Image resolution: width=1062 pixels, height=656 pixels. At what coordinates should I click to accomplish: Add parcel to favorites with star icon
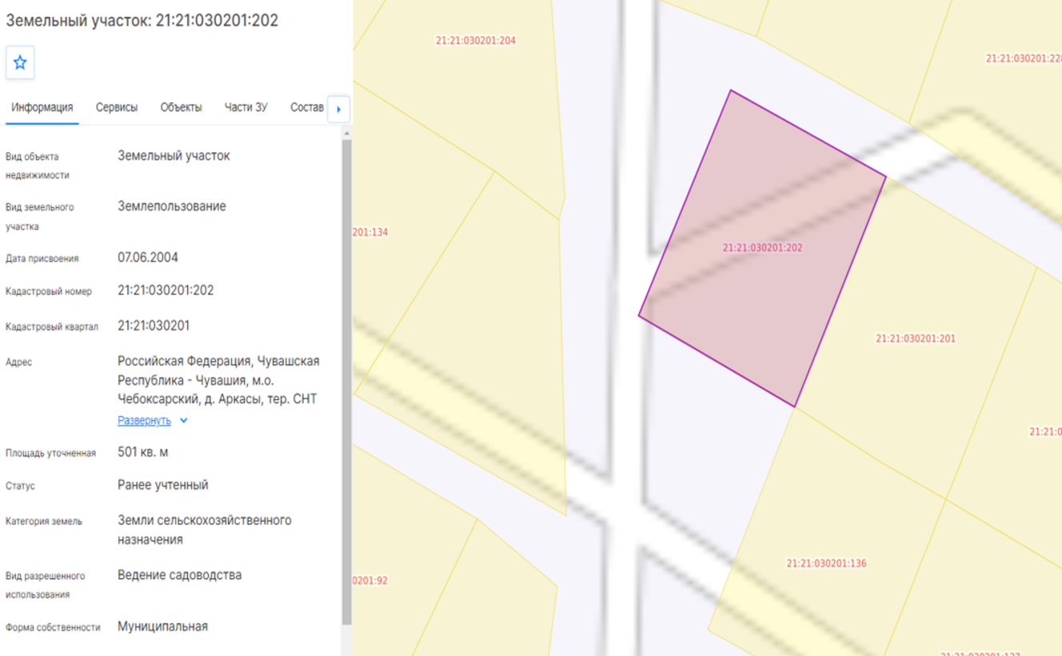point(20,62)
